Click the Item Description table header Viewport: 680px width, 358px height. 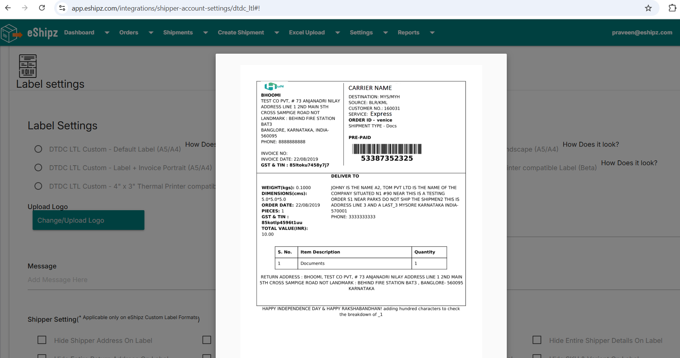click(320, 252)
